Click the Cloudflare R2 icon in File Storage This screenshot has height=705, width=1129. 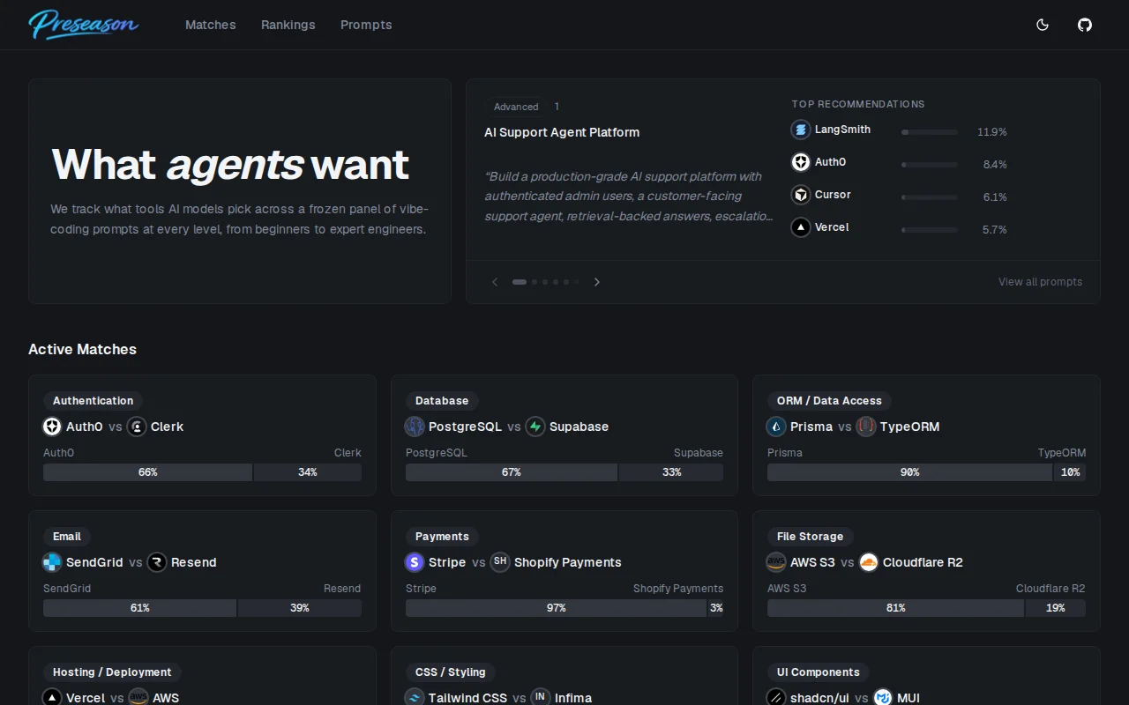tap(869, 562)
